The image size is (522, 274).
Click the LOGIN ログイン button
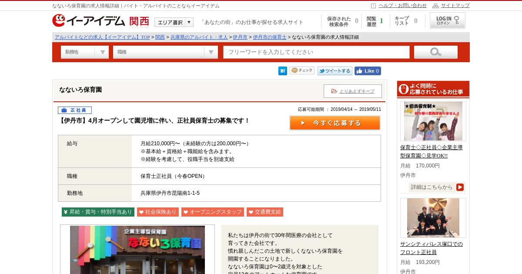click(x=448, y=20)
